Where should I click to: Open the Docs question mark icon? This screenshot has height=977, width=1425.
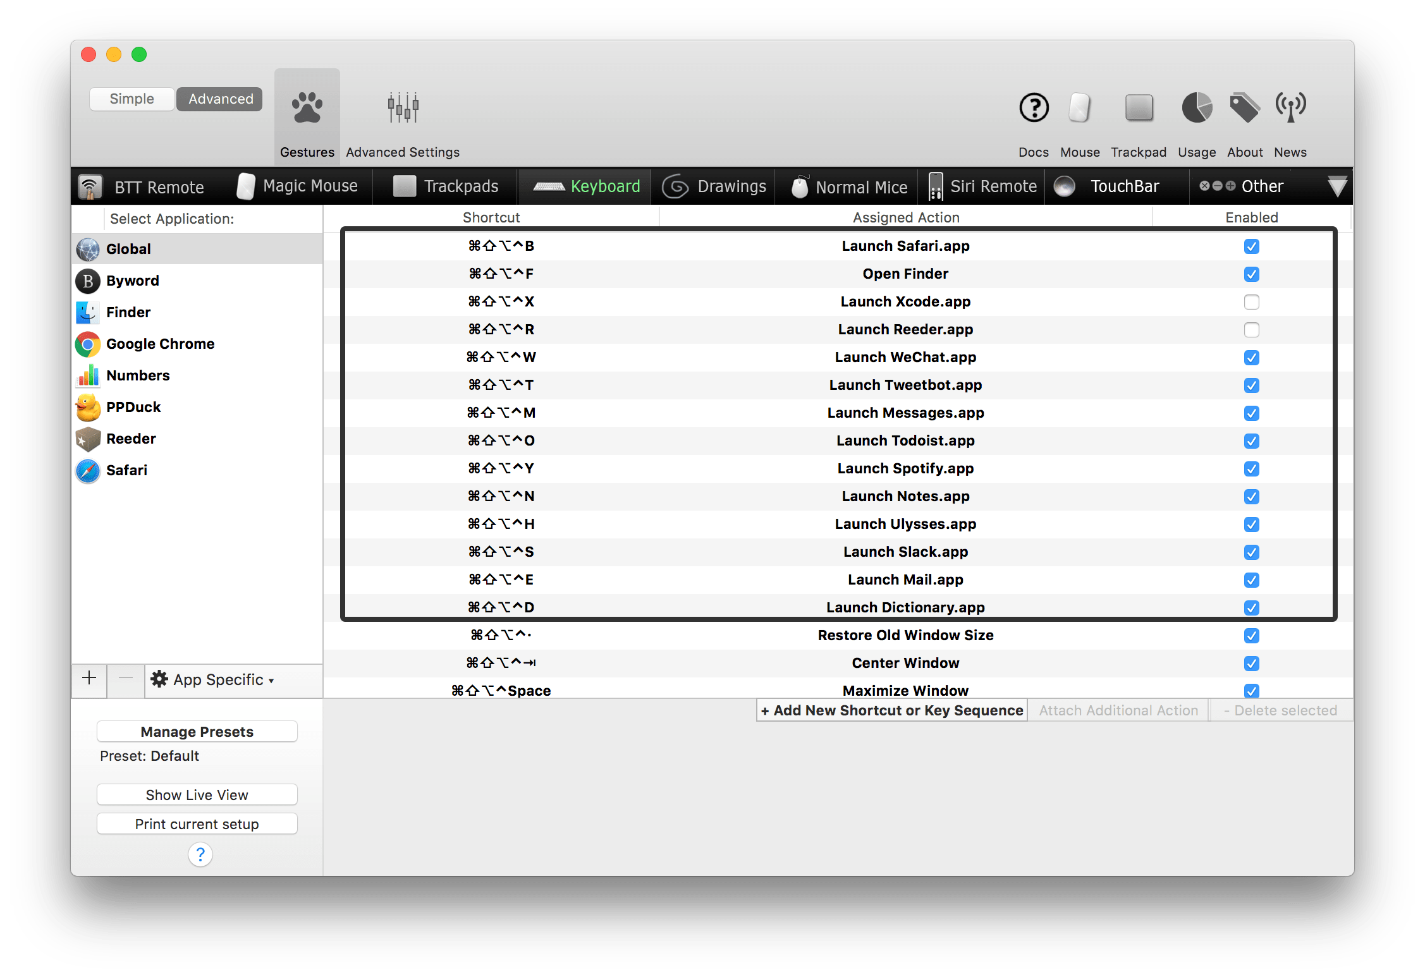coord(1034,108)
